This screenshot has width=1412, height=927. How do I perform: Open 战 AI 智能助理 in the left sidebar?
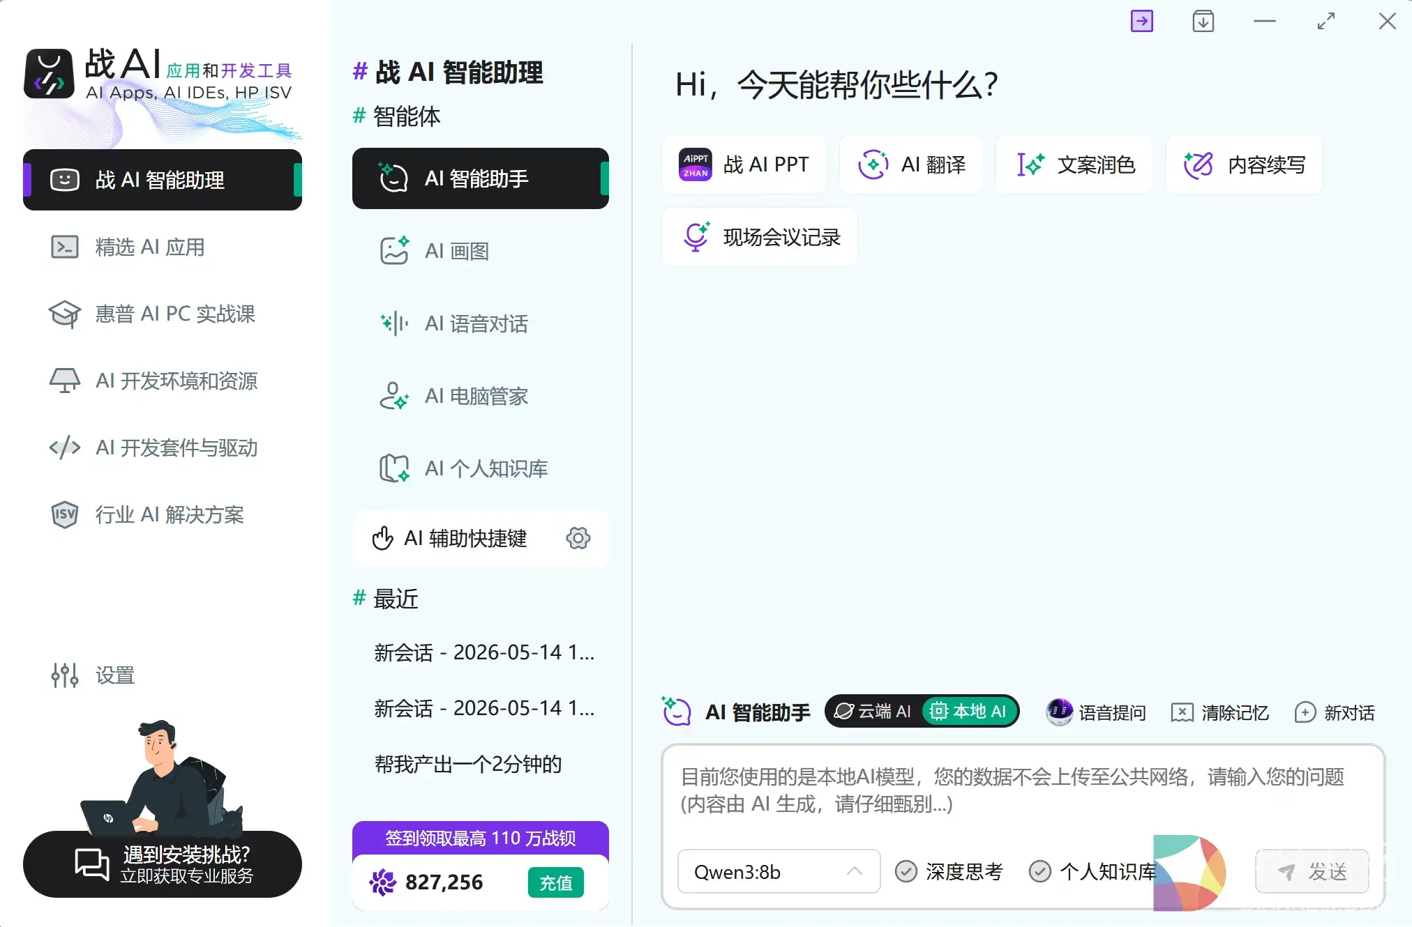click(163, 180)
